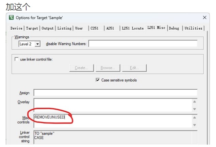Click the Assign input field
The height and width of the screenshot is (147, 216).
pyautogui.click(x=115, y=93)
